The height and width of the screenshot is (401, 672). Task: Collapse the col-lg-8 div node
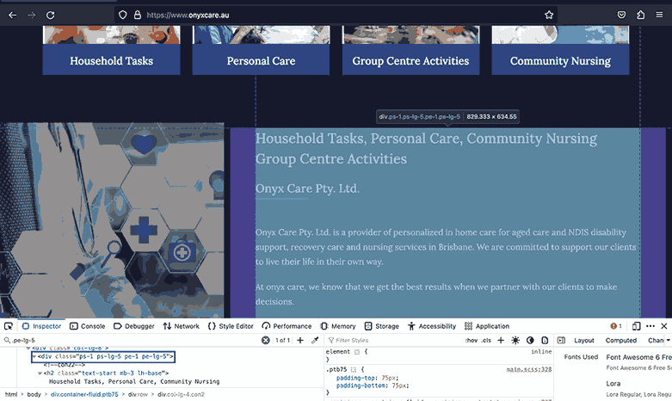(28, 348)
